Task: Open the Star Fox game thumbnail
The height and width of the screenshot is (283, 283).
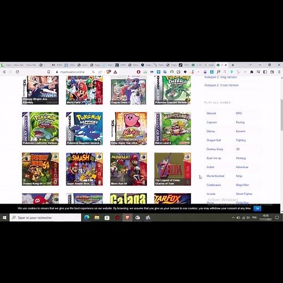Action: point(173,199)
